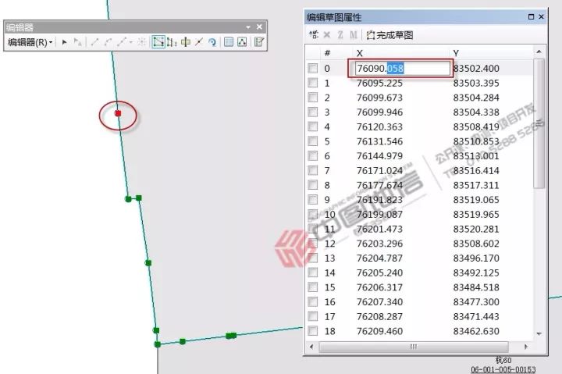
Task: Check the box for vertex 2
Action: click(313, 98)
